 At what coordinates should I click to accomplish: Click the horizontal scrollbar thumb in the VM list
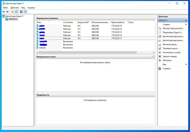[88, 52]
